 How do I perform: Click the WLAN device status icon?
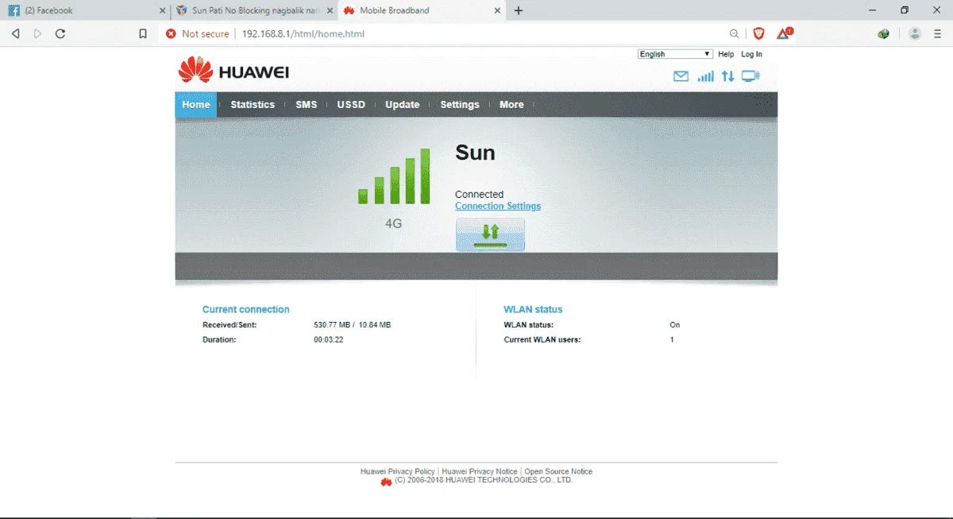(750, 76)
